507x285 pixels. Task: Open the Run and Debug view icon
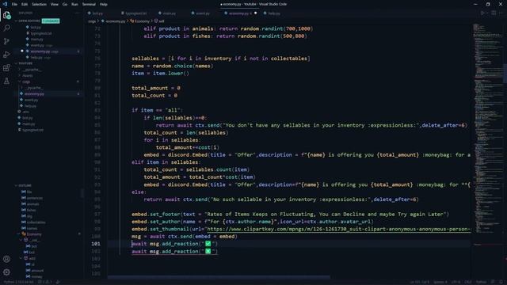point(6,55)
